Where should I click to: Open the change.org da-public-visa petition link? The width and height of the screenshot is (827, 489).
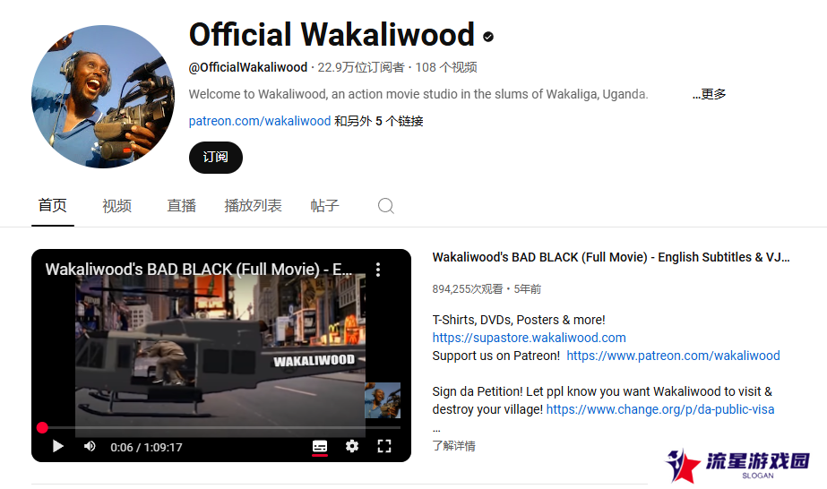[660, 409]
